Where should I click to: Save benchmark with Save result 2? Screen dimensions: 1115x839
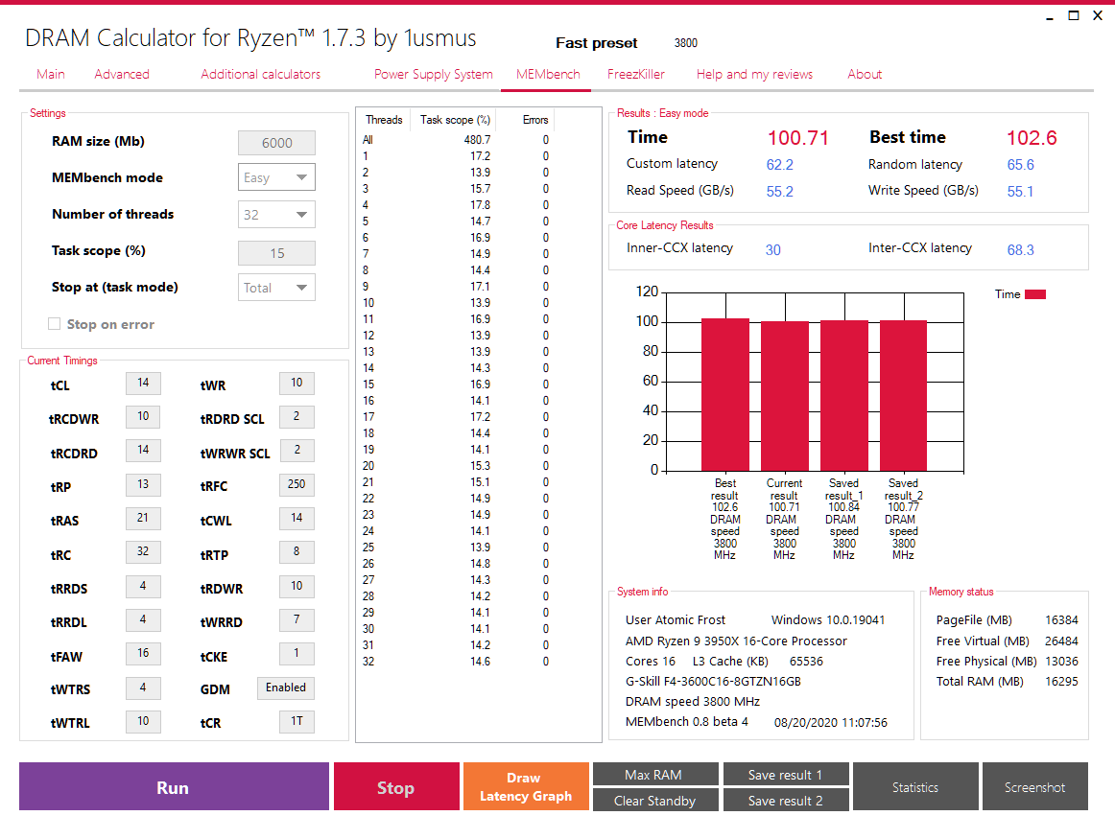pos(786,800)
